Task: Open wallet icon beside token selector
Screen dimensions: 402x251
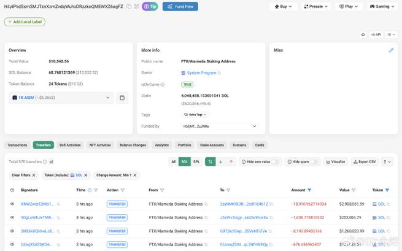Action: [122, 98]
